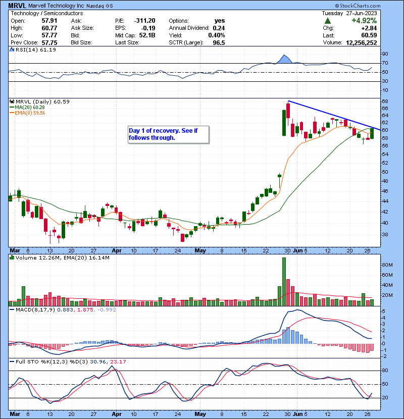This screenshot has width=404, height=419.
Task: Click the 80M level on the volume axis
Action: 387,265
